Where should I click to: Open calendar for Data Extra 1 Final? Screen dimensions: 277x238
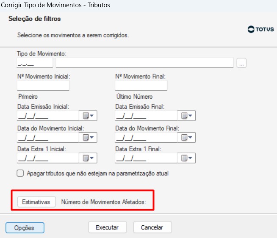[x=186, y=158]
